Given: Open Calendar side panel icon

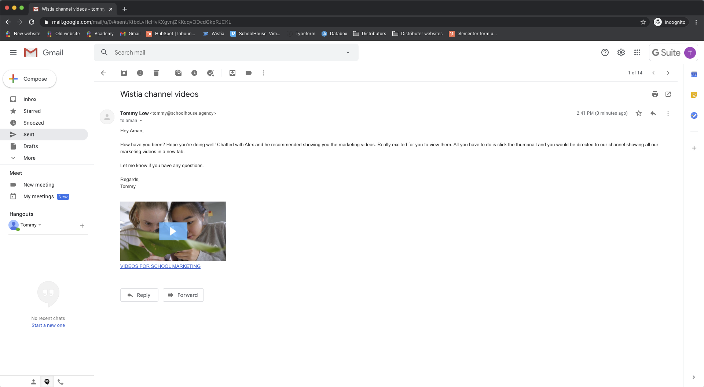Looking at the screenshot, I should pyautogui.click(x=694, y=75).
